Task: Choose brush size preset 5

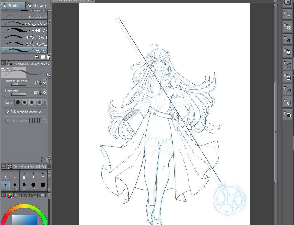Action: pos(24,175)
